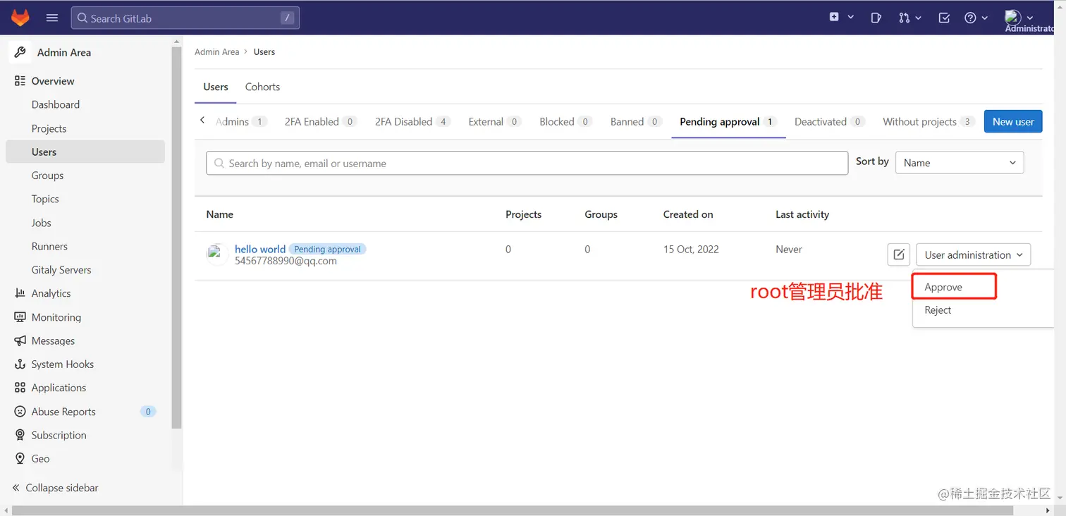Open the hello world user link
Viewport: 1066px width, 516px height.
[x=260, y=249]
